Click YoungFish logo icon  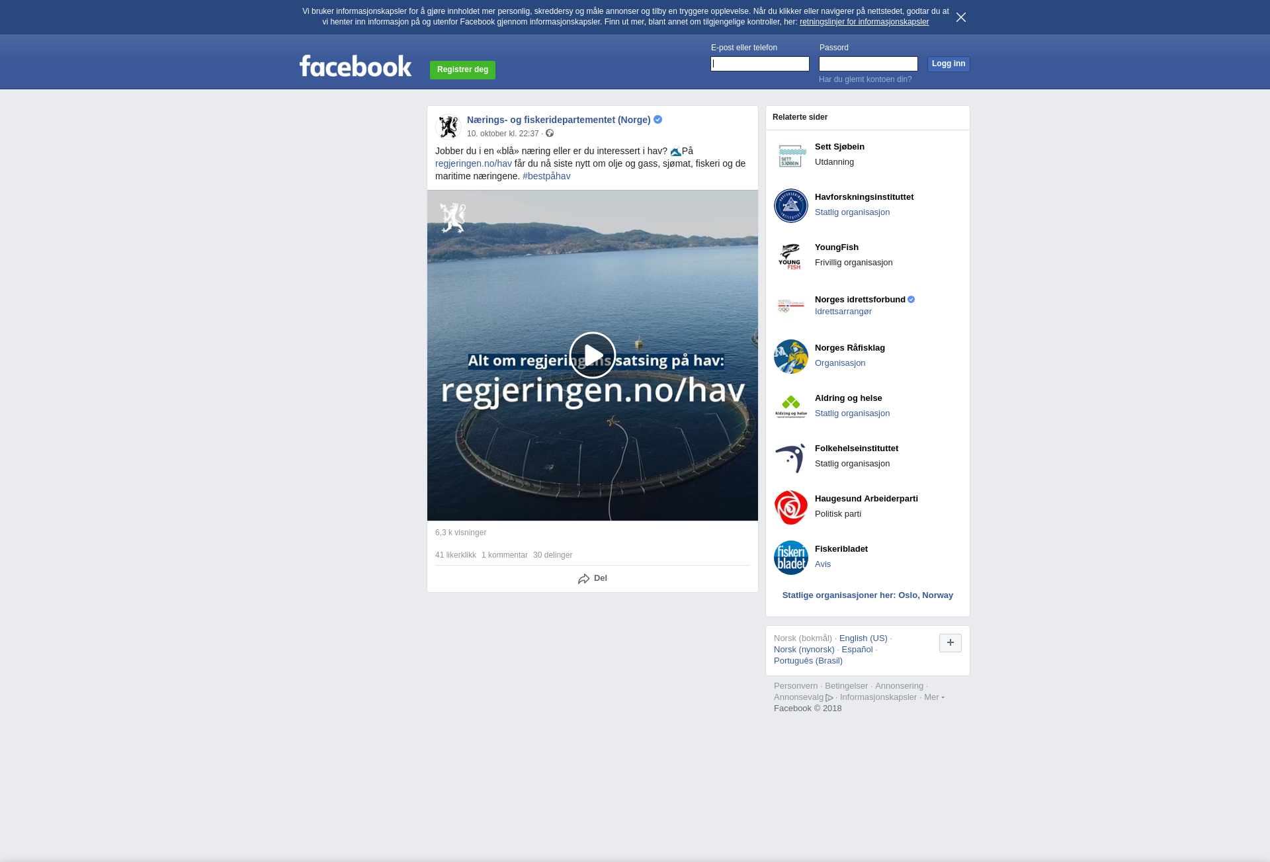(x=791, y=256)
